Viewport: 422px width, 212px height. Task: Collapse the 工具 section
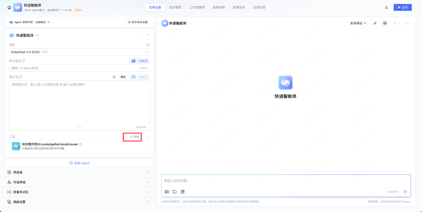(148, 137)
